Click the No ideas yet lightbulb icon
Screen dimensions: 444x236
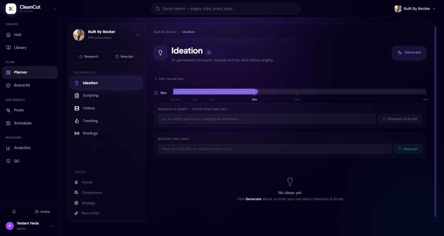(290, 182)
